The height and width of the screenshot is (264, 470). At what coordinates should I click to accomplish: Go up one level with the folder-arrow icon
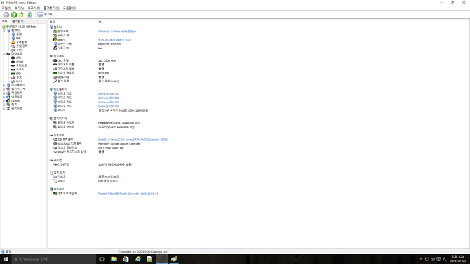(22, 15)
